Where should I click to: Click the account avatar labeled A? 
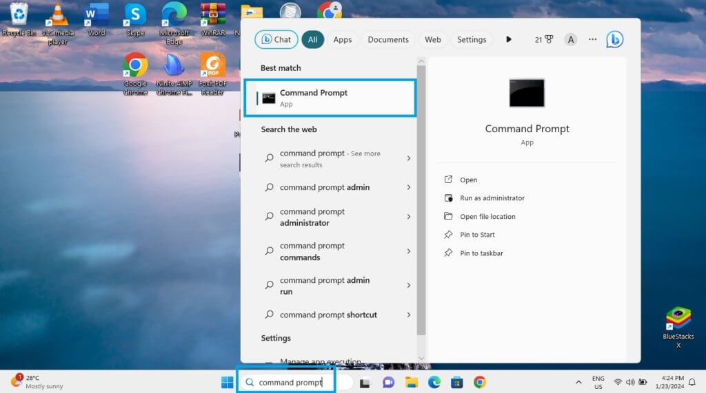click(570, 39)
